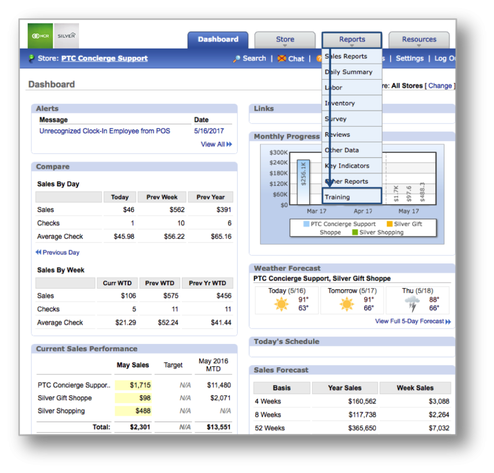494x473 pixels.
Task: Expand the Reports tab menu
Action: click(352, 40)
